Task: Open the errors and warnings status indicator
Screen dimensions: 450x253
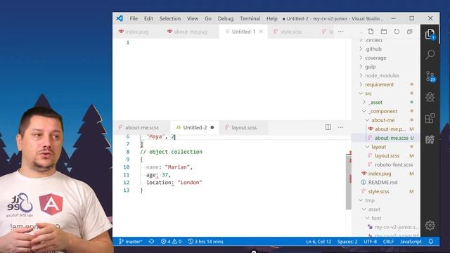Action: 171,242
